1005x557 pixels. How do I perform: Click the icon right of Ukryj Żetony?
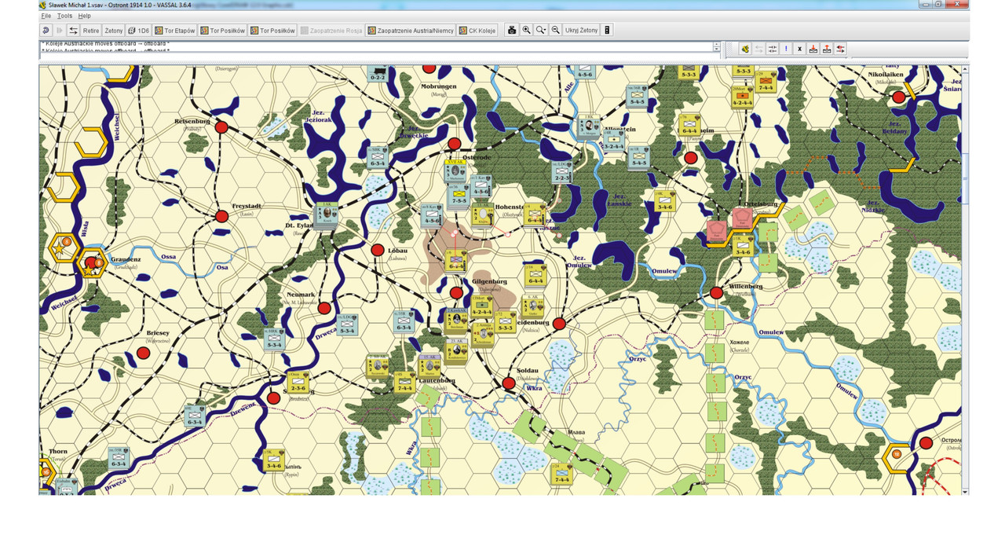[x=607, y=31]
